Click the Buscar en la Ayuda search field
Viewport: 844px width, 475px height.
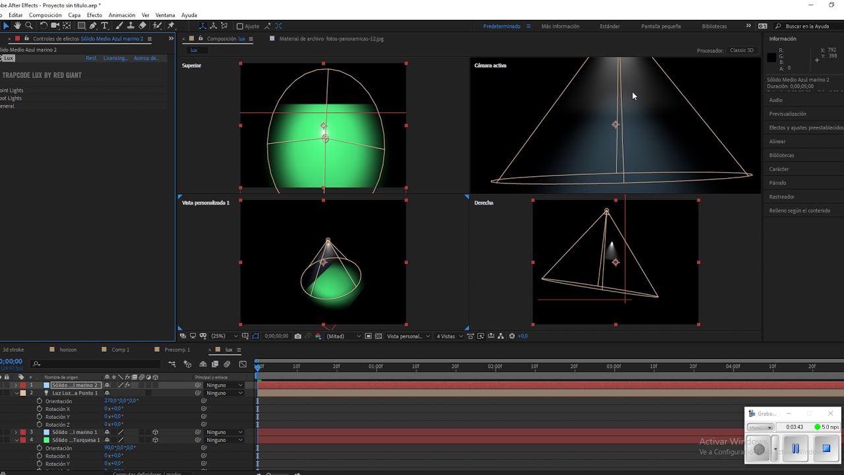click(x=808, y=26)
